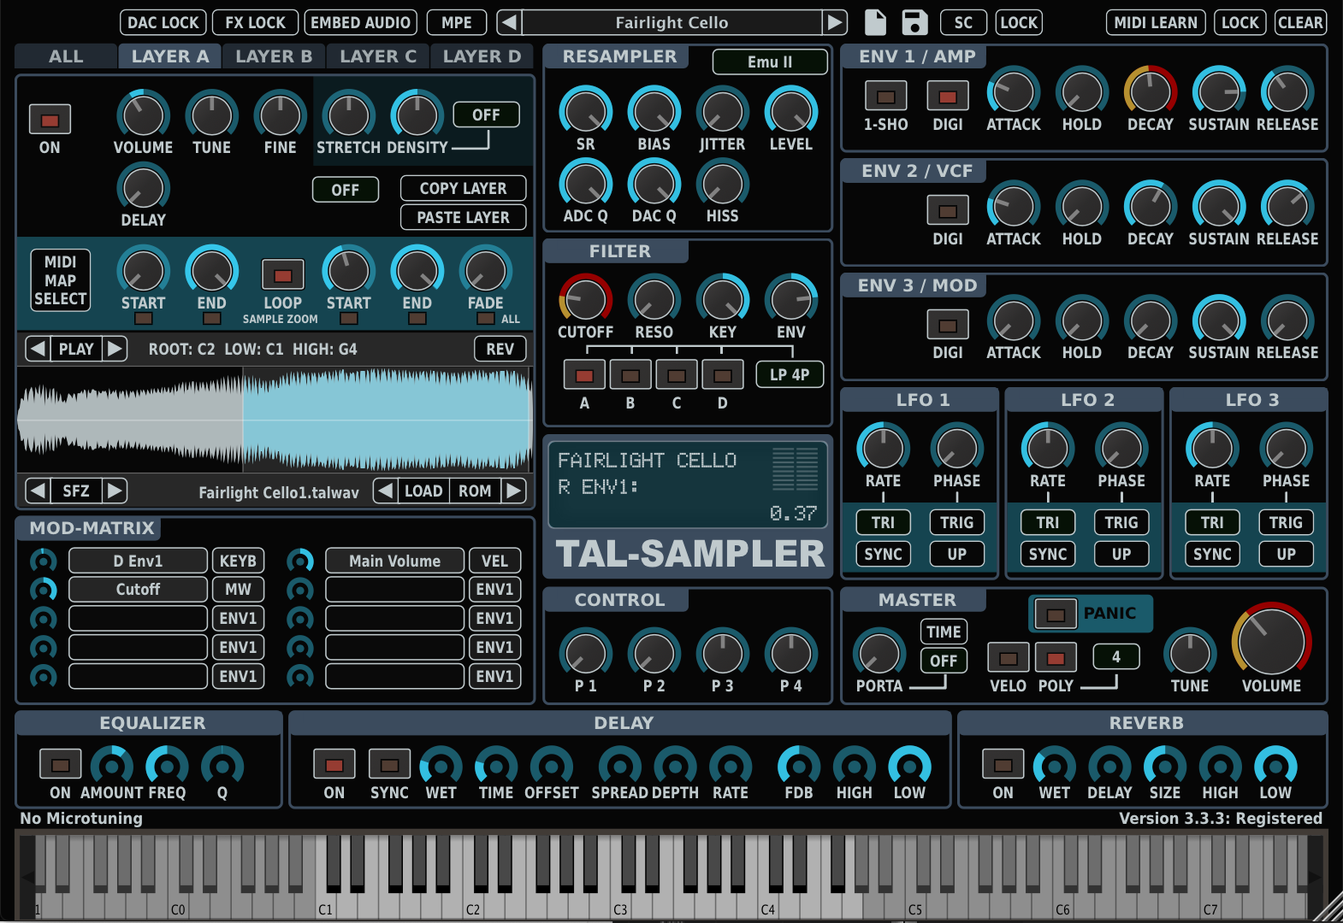Viewport: 1343px width, 923px height.
Task: Toggle ENV 1 1-SHO switch
Action: click(x=885, y=96)
